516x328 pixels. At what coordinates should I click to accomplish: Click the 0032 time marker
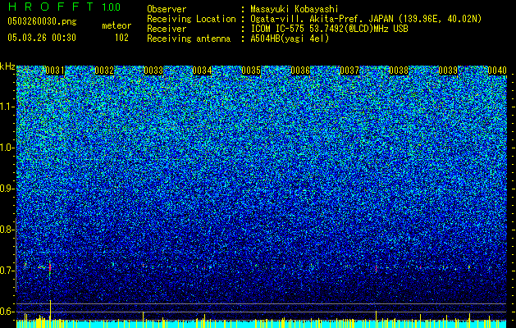[x=104, y=71]
